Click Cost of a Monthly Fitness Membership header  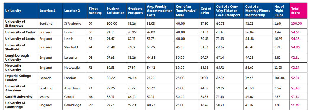coord(258,11)
